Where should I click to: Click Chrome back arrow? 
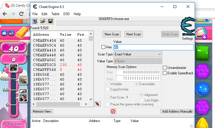tap(5, 14)
